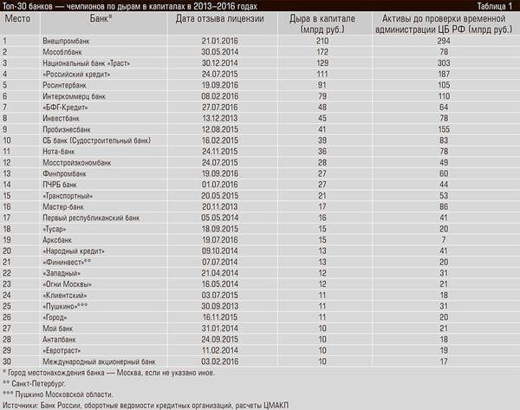Image resolution: width=520 pixels, height=410 pixels.
Task: Click the "Источники: Банк России" line
Action: click(x=146, y=406)
